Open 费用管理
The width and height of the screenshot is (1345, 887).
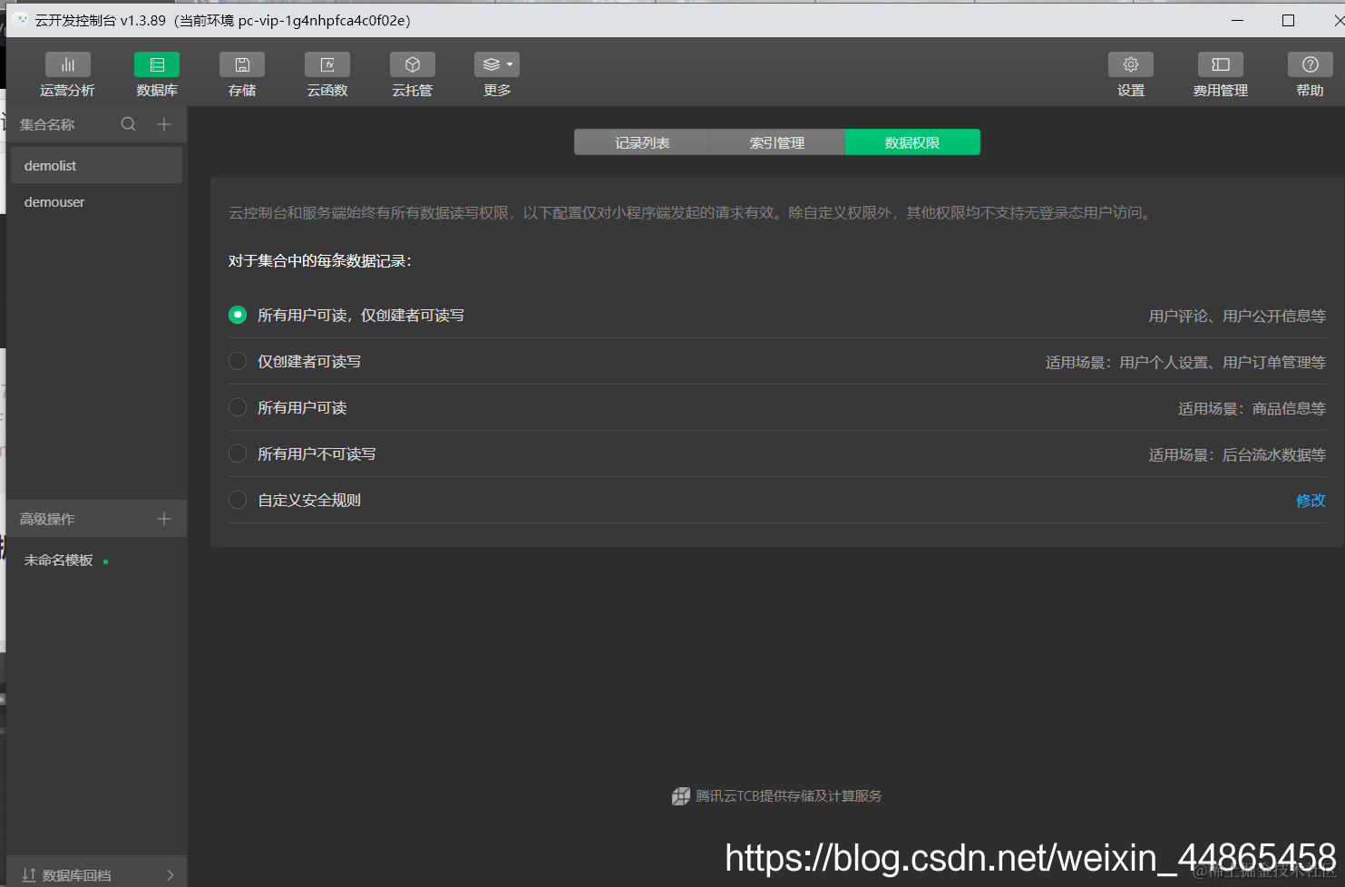point(1220,74)
